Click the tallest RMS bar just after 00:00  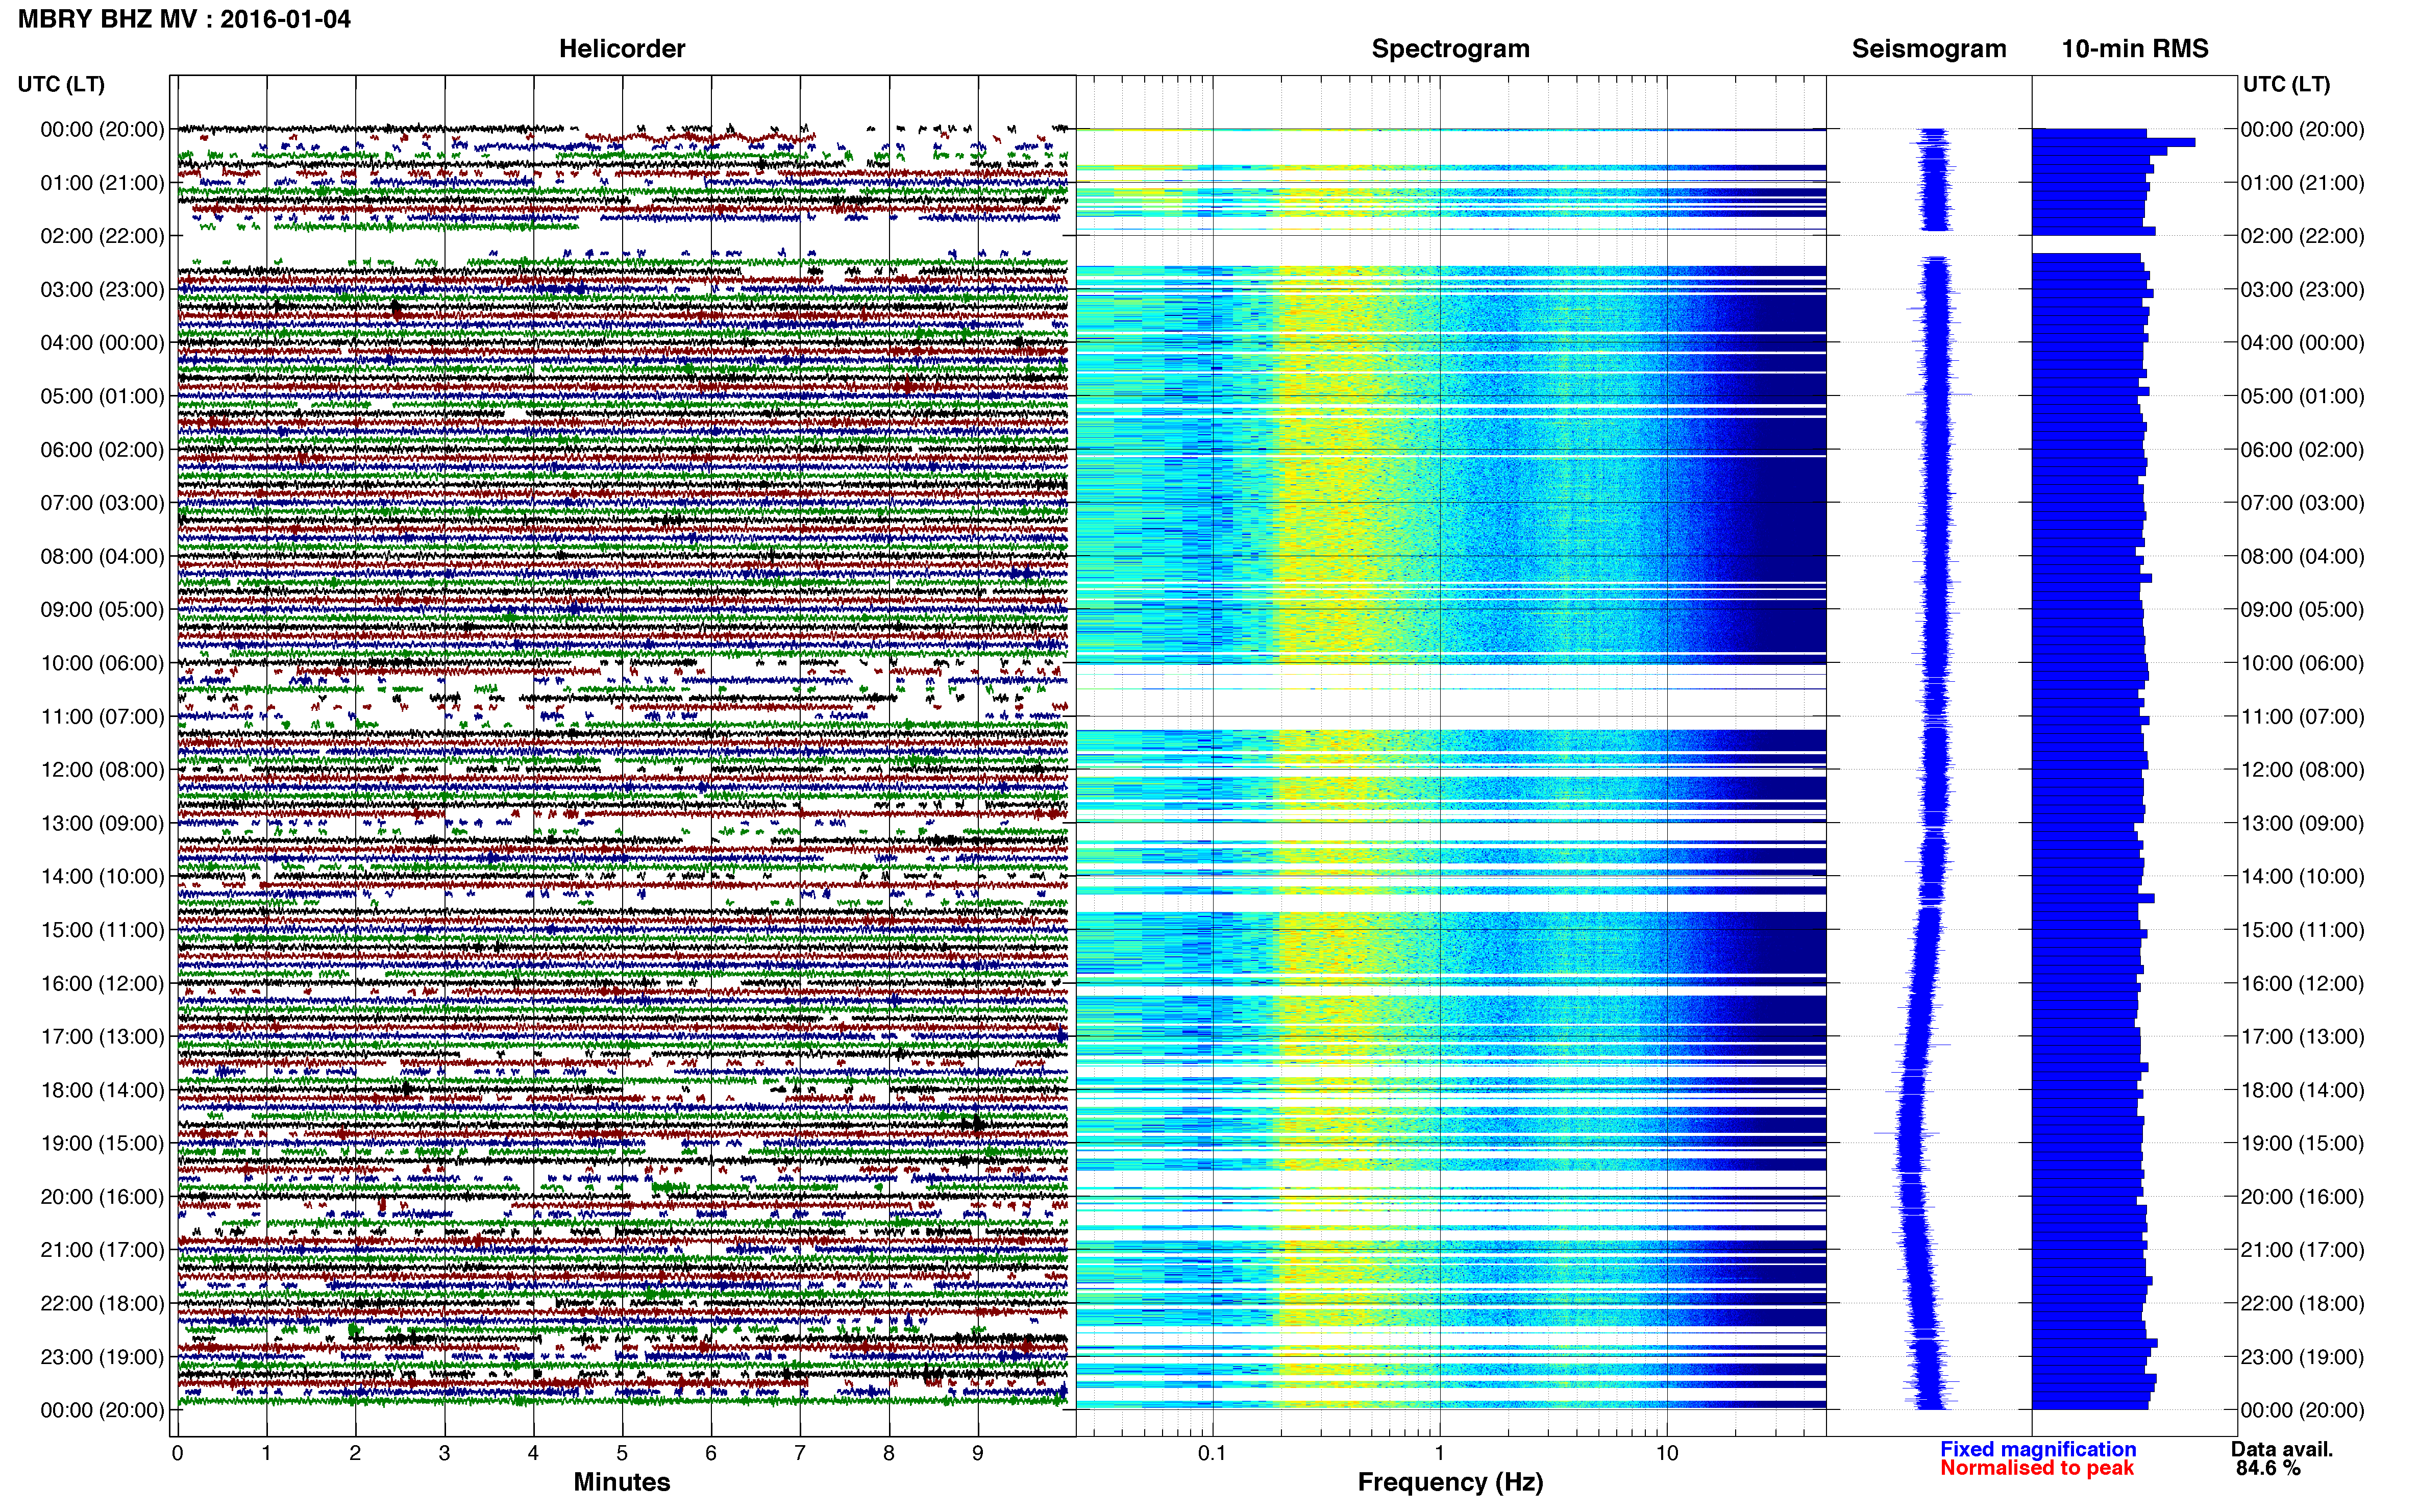[x=2113, y=142]
